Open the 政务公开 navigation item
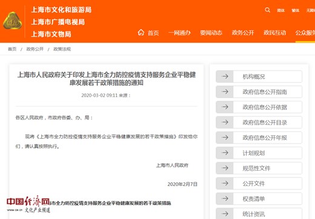 (243, 33)
